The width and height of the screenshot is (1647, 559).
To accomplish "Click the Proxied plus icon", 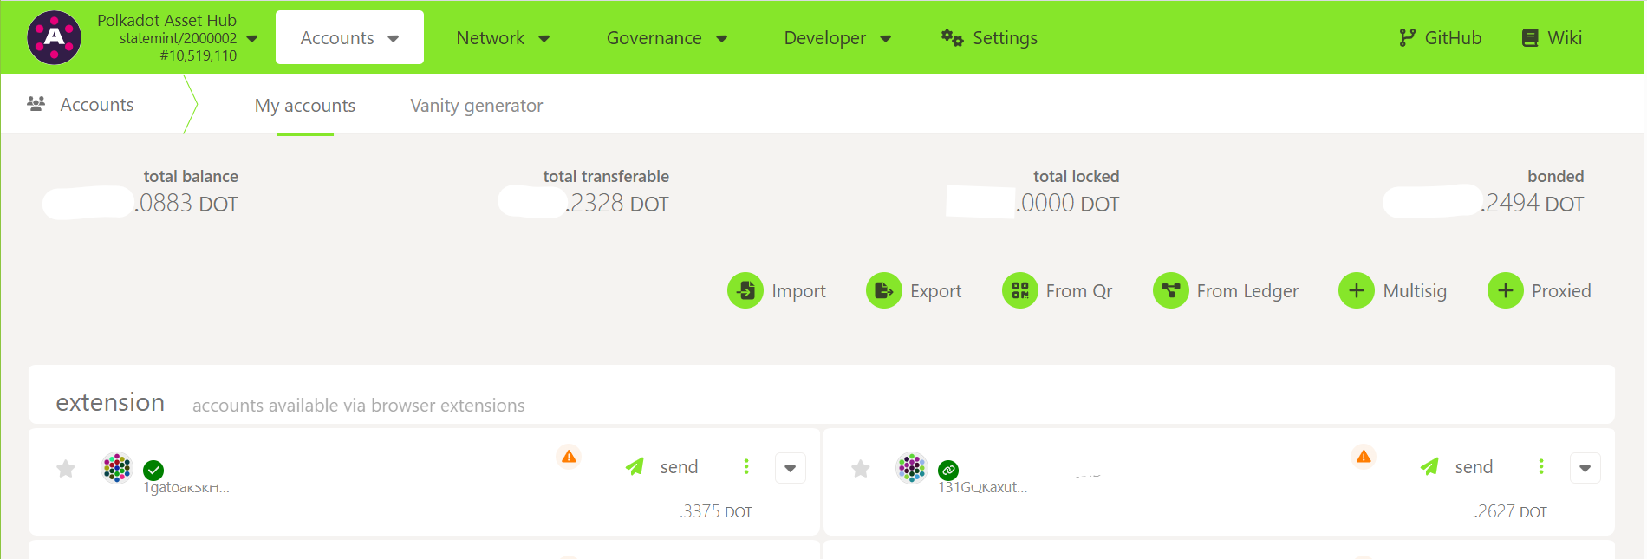I will (x=1505, y=291).
